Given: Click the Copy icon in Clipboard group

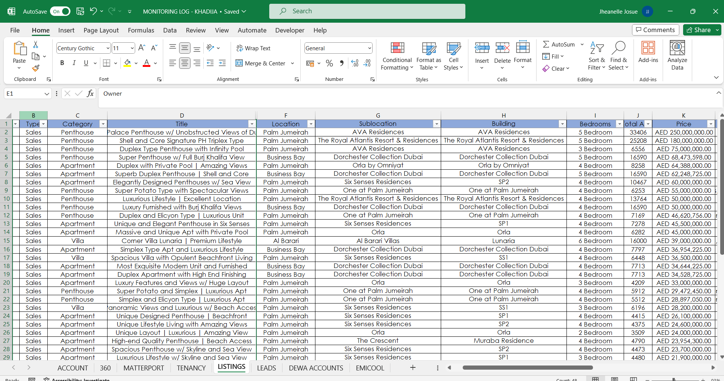Looking at the screenshot, I should (36, 56).
